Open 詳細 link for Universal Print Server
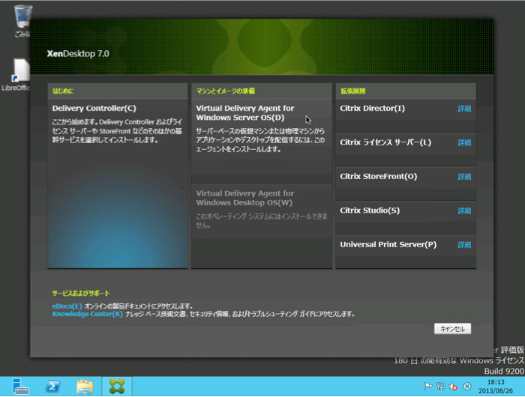 [464, 245]
